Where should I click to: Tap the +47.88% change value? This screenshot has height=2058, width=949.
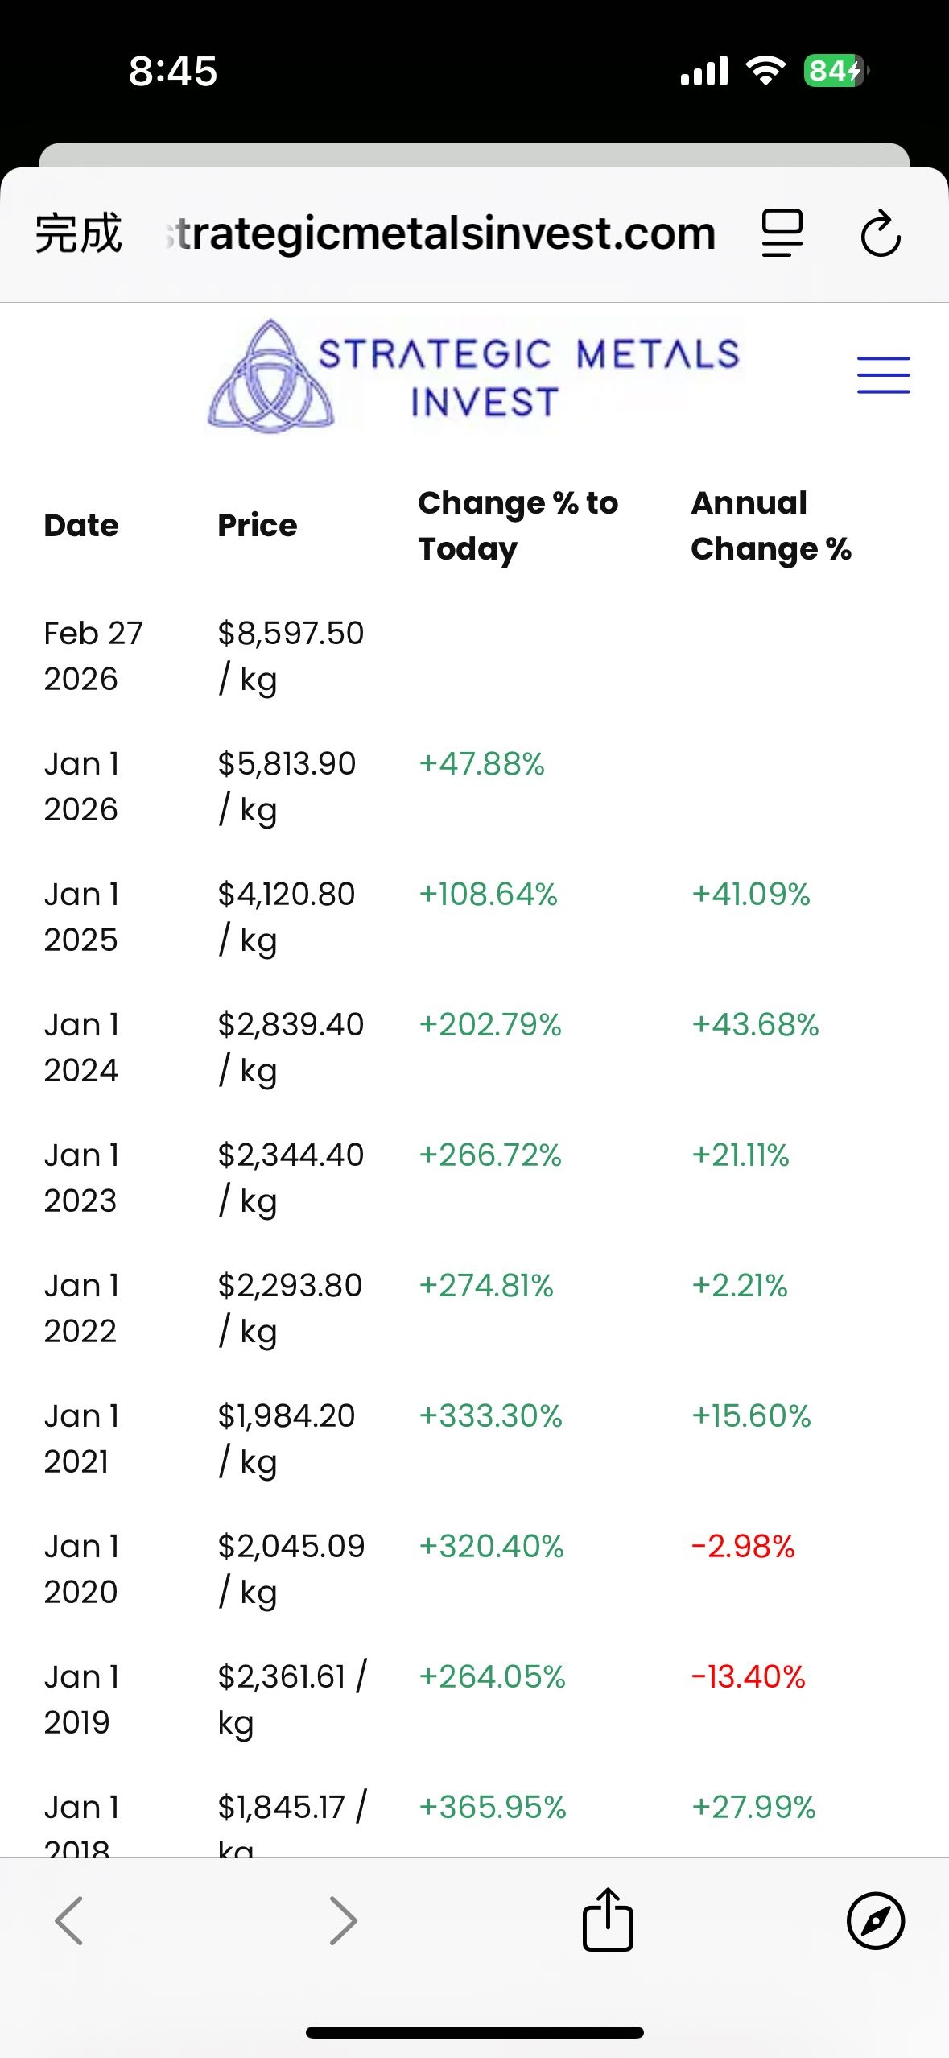481,764
